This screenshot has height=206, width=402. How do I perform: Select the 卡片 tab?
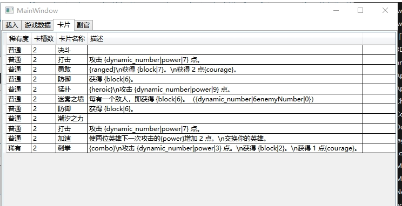(64, 25)
